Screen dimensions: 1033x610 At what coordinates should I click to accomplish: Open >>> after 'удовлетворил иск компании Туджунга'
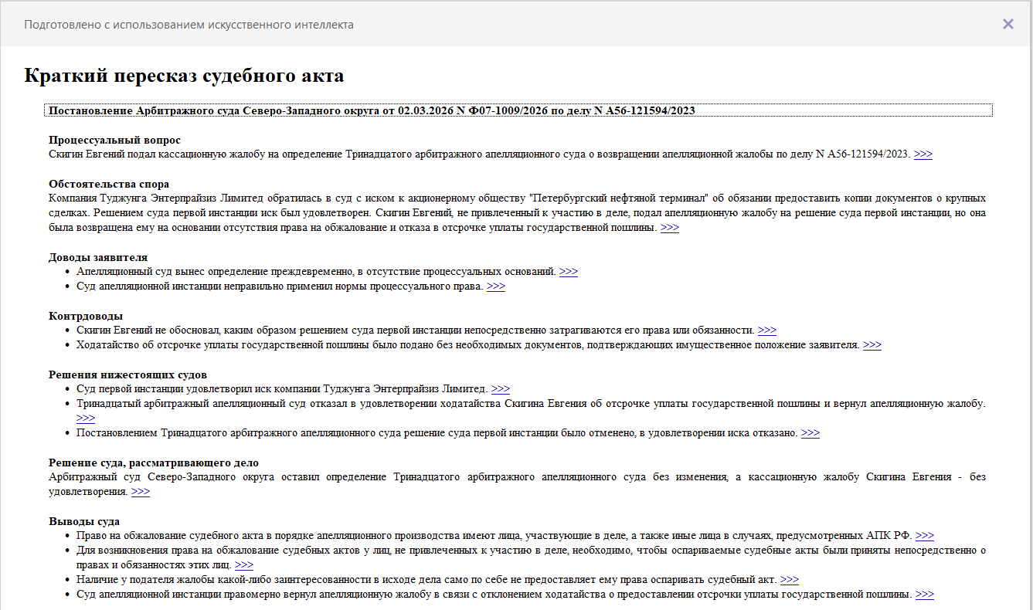point(500,389)
